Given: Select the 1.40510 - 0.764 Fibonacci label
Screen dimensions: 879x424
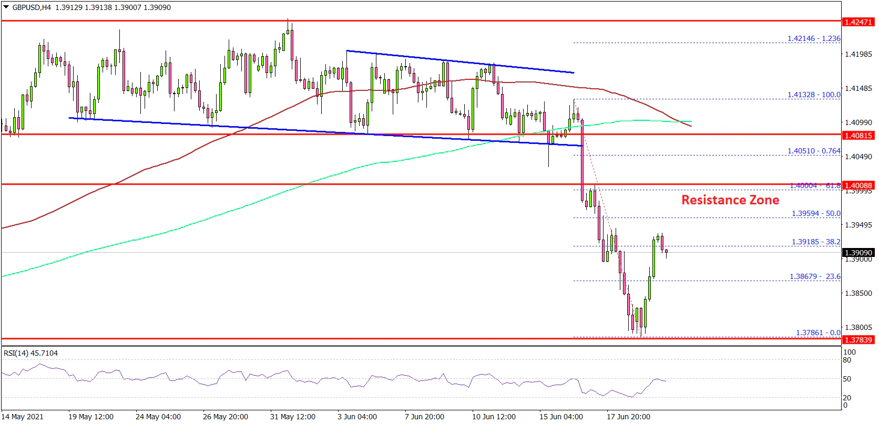Looking at the screenshot, I should tap(813, 151).
